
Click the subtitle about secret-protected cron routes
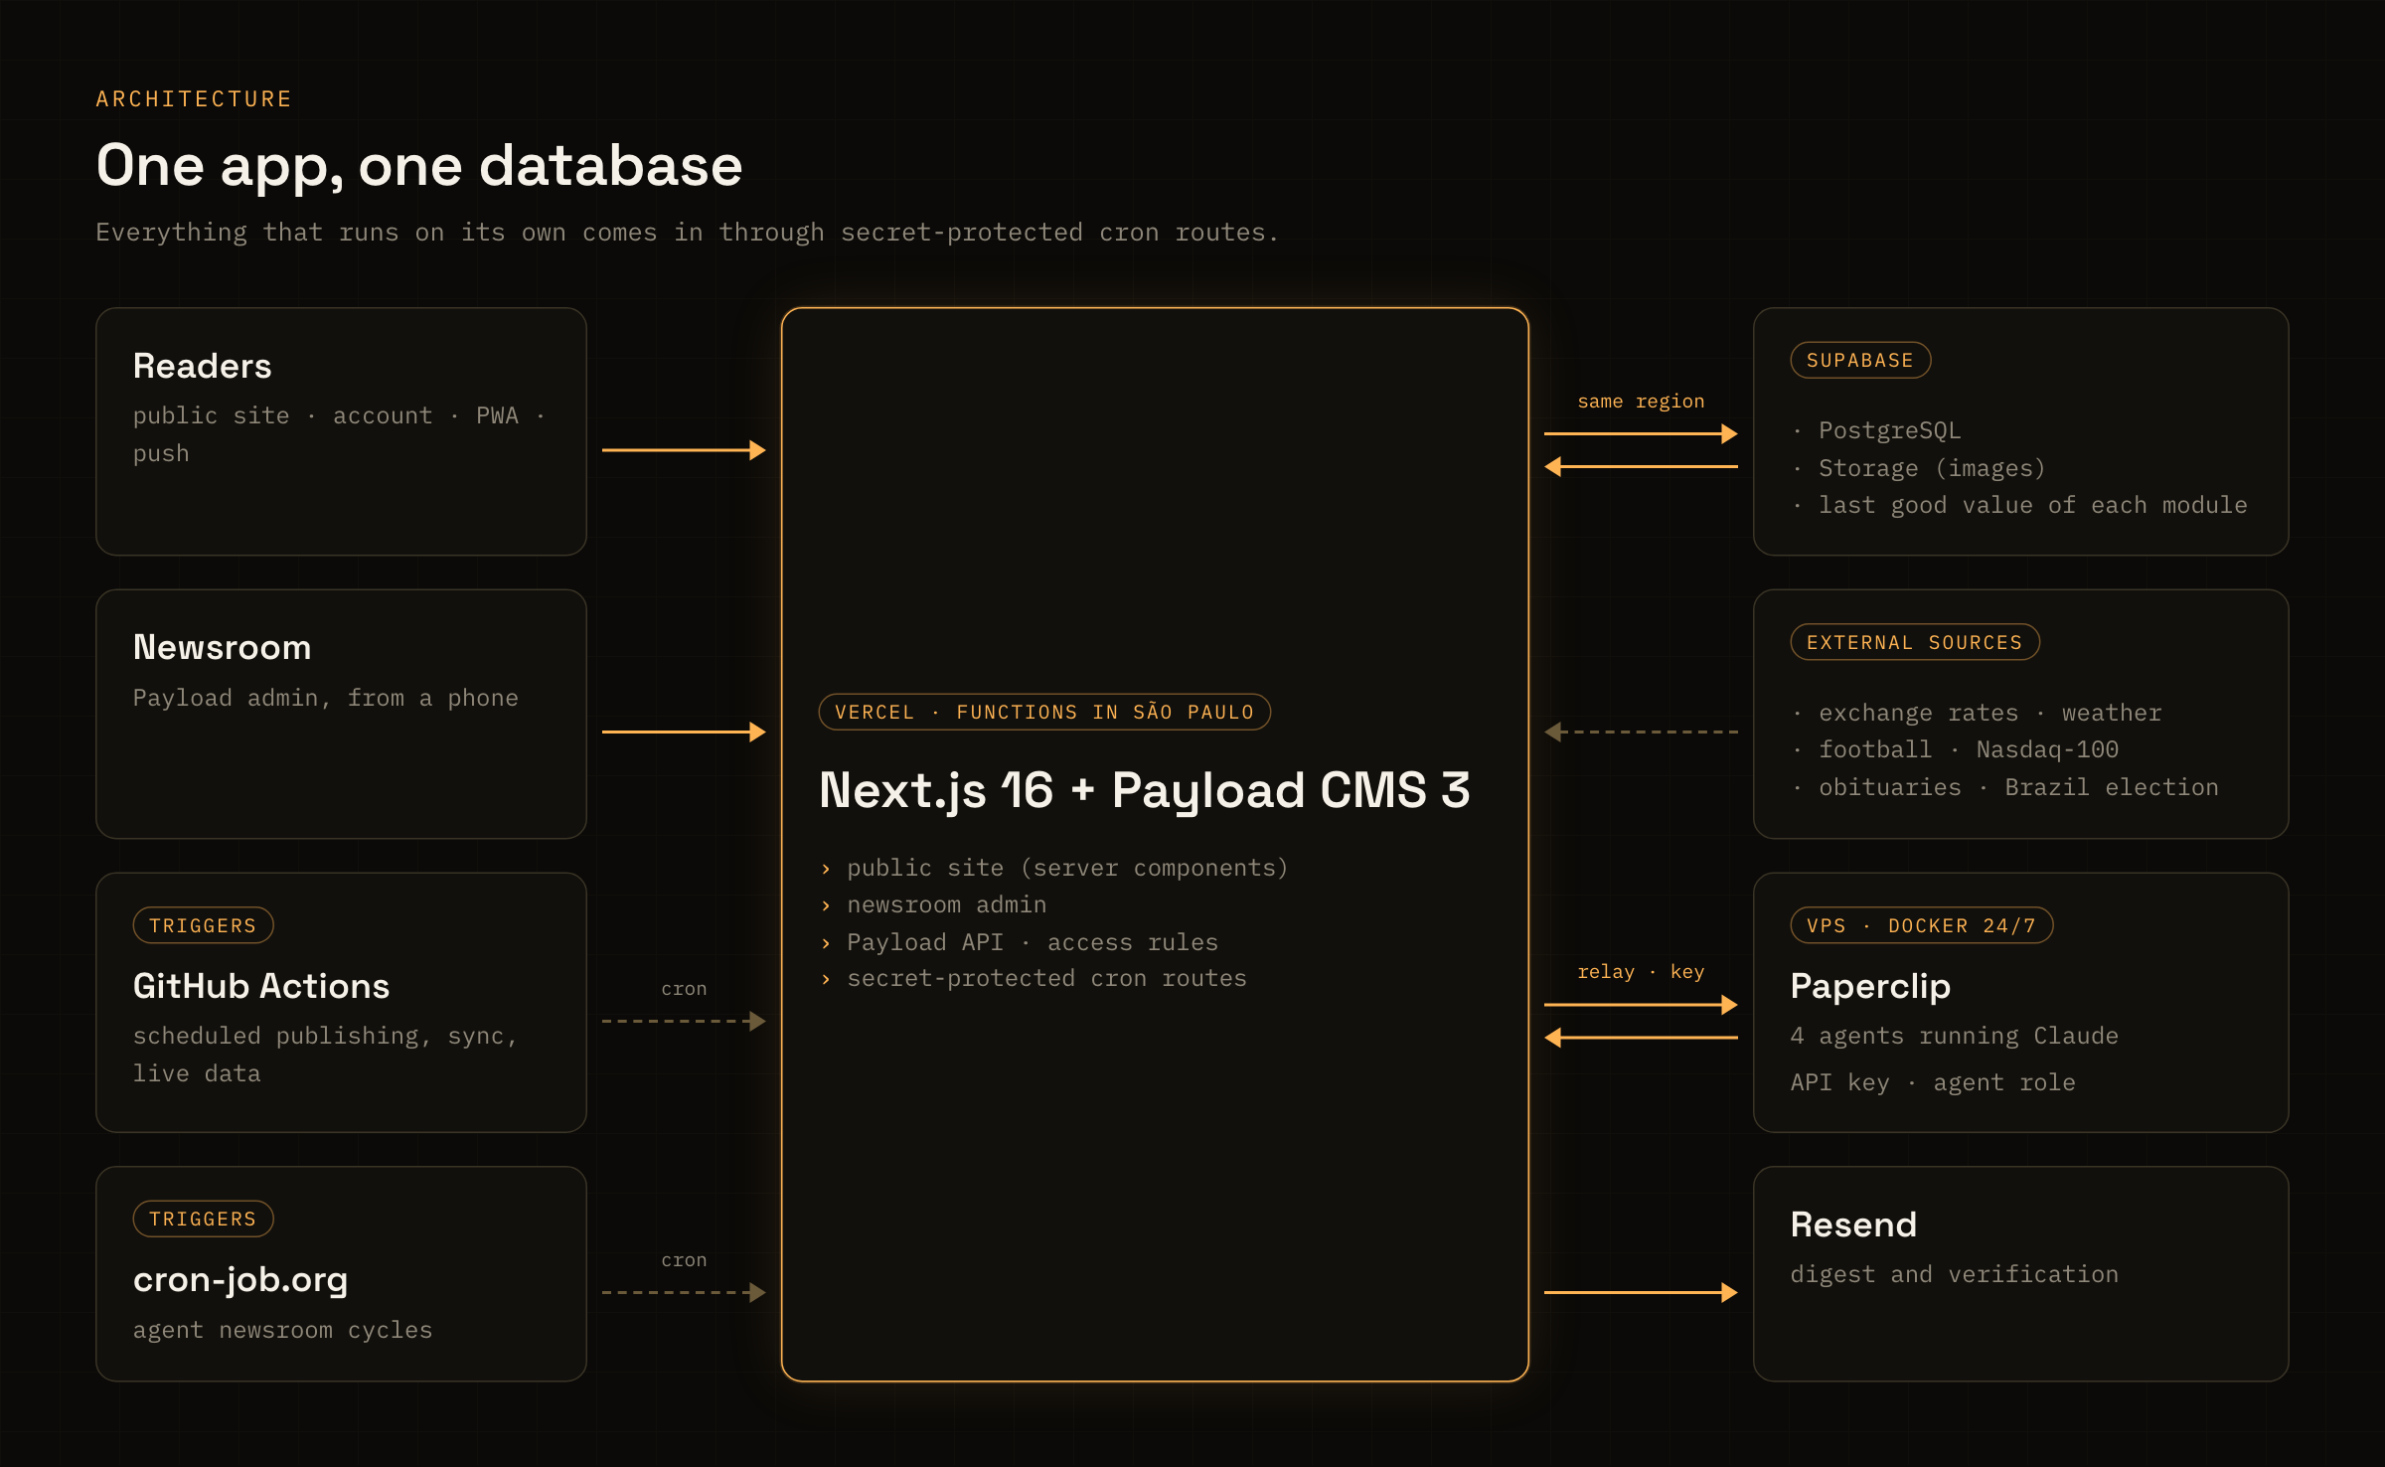[x=687, y=233]
